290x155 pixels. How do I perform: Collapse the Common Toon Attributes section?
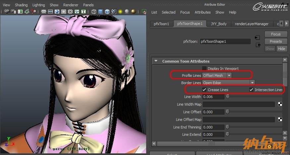pyautogui.click(x=156, y=61)
